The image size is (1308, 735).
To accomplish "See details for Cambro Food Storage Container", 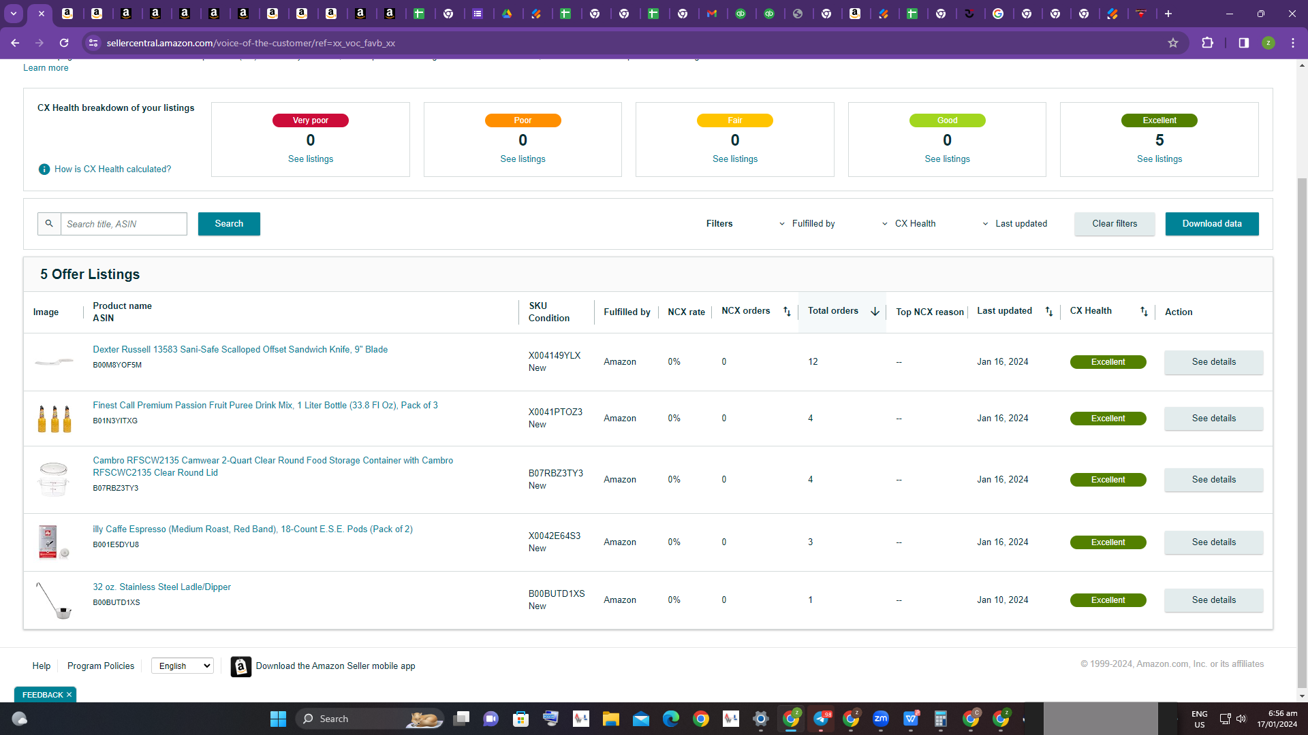I will click(1213, 480).
